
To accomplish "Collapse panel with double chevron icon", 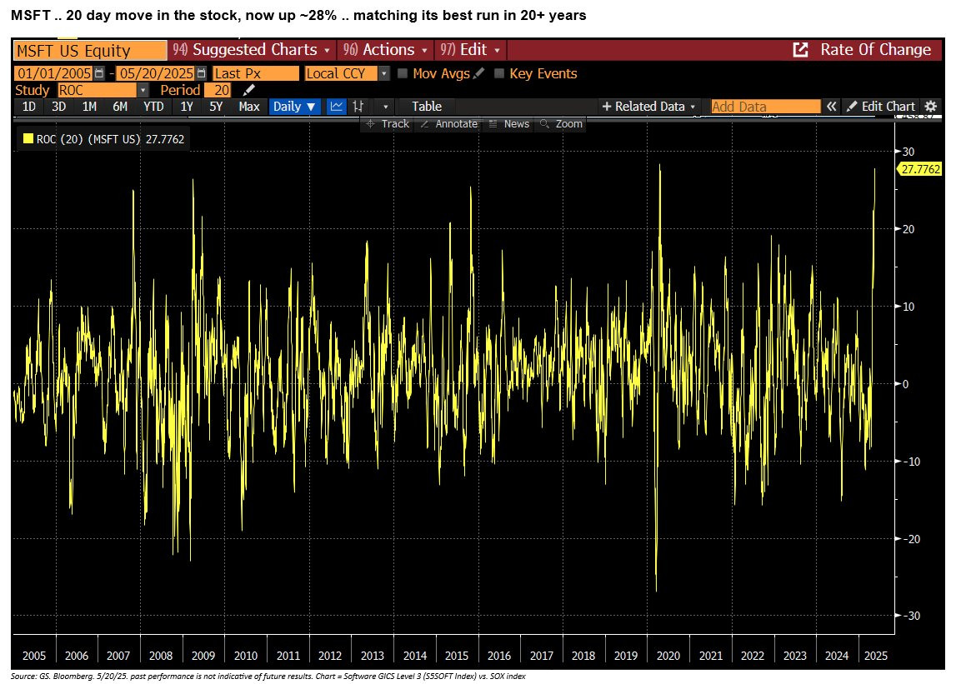I will 832,107.
